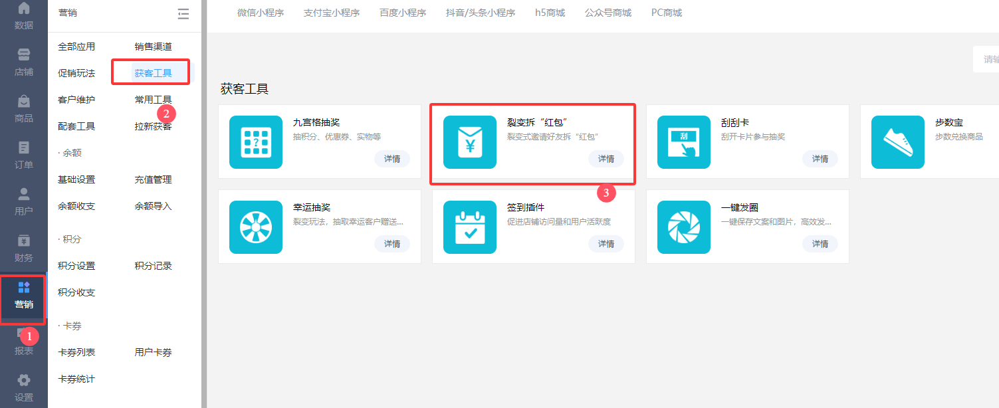Viewport: 999px width, 408px height.
Task: Open 积分记录 menu item
Action: pyautogui.click(x=153, y=266)
